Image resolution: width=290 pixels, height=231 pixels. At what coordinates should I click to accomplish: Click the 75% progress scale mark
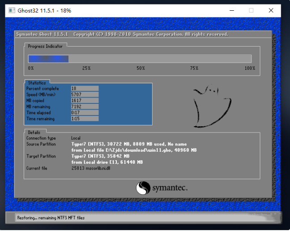pyautogui.click(x=194, y=68)
